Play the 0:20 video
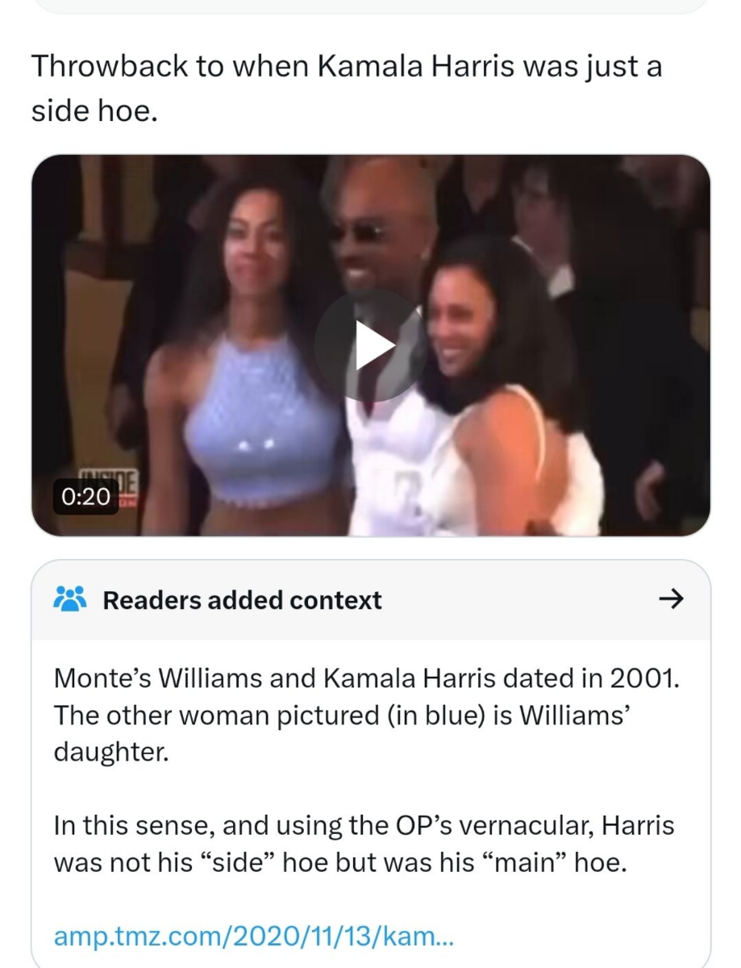This screenshot has height=968, width=741. (370, 345)
